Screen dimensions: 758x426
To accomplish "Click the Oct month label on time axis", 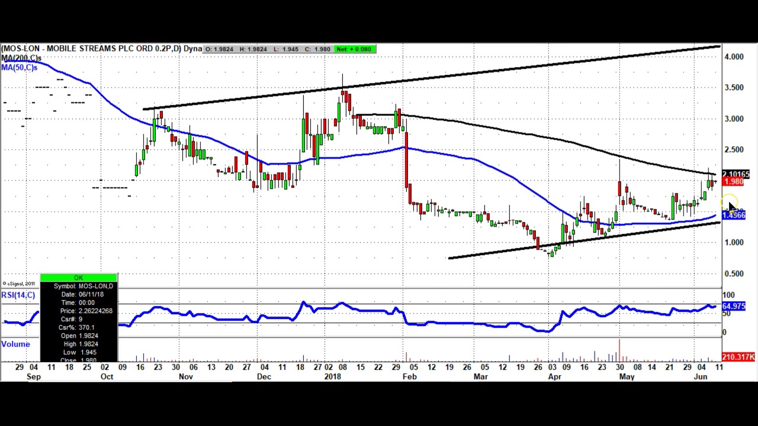I will pyautogui.click(x=107, y=376).
